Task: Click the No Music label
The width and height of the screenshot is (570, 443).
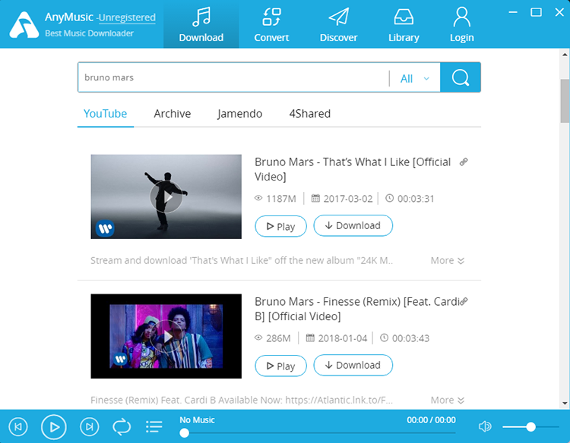Action: click(x=197, y=420)
